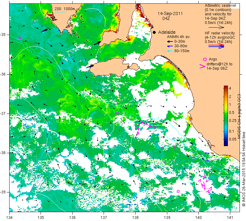Click the dark blue bottom of colorbar
Screen dimensions: 246x221
[226, 144]
